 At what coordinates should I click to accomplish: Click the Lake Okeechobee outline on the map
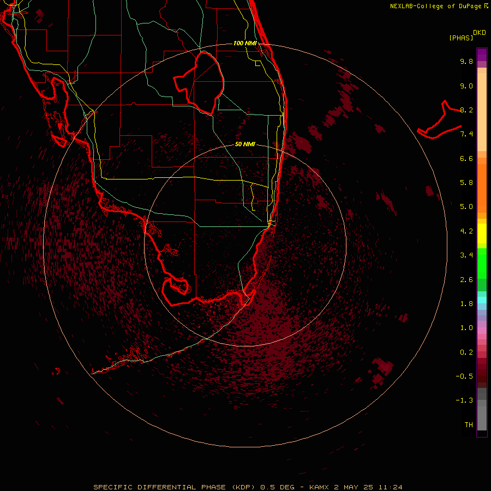coord(199,83)
